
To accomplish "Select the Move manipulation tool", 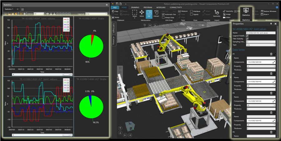I will pos(142,13).
